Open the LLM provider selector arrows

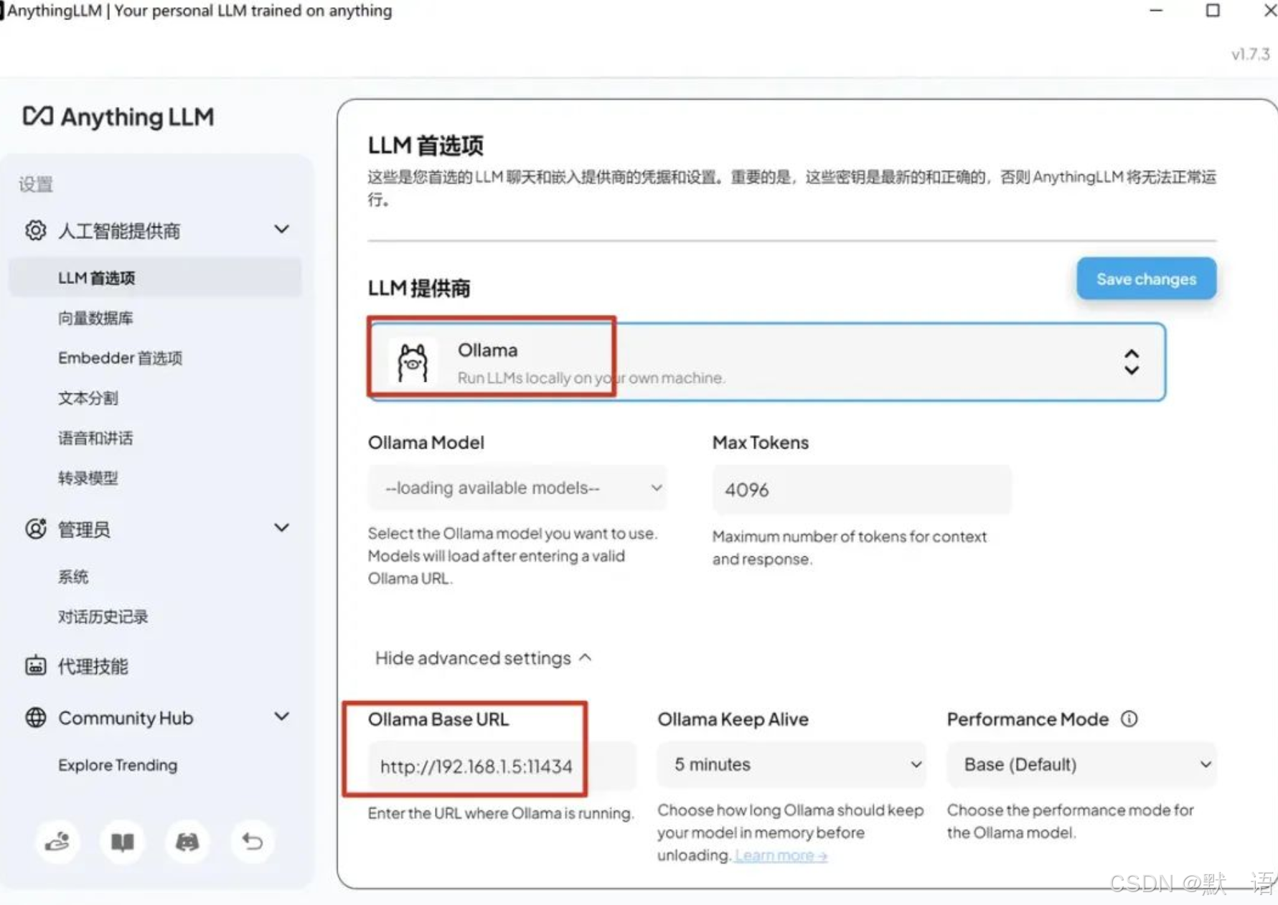[1132, 362]
